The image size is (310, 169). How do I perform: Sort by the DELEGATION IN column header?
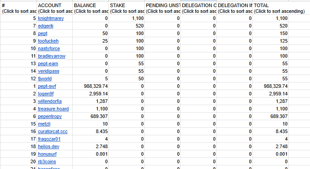click(x=234, y=8)
